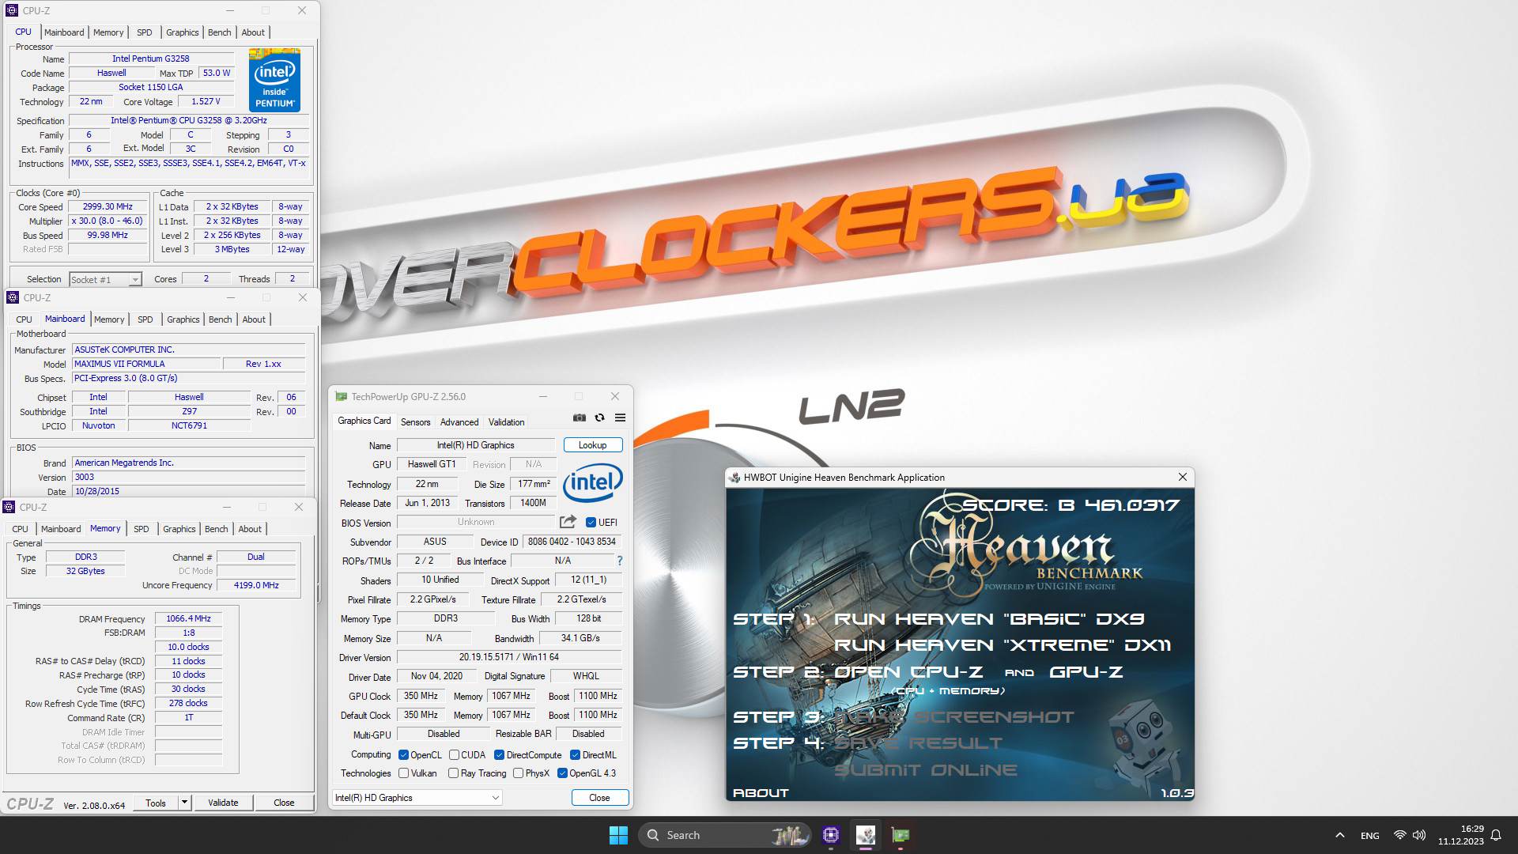Click the GPU-Z screenshot camera icon
1518x854 pixels.
(580, 418)
